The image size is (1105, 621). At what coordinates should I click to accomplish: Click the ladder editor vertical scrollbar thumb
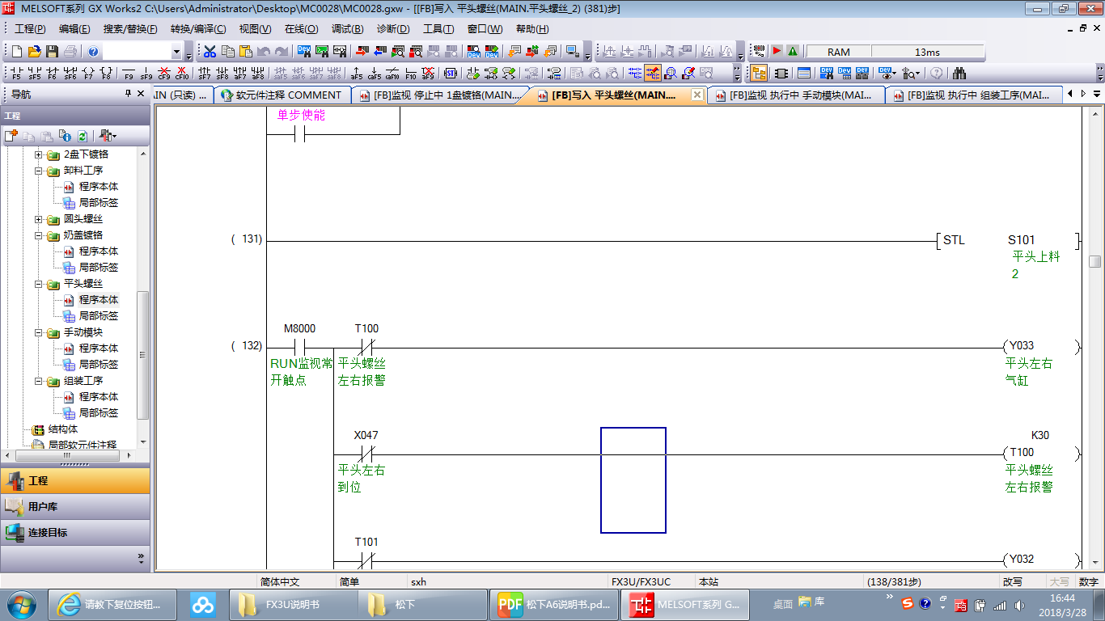pos(1094,261)
